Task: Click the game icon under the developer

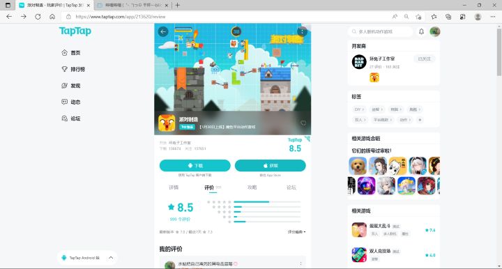Action: (x=374, y=77)
